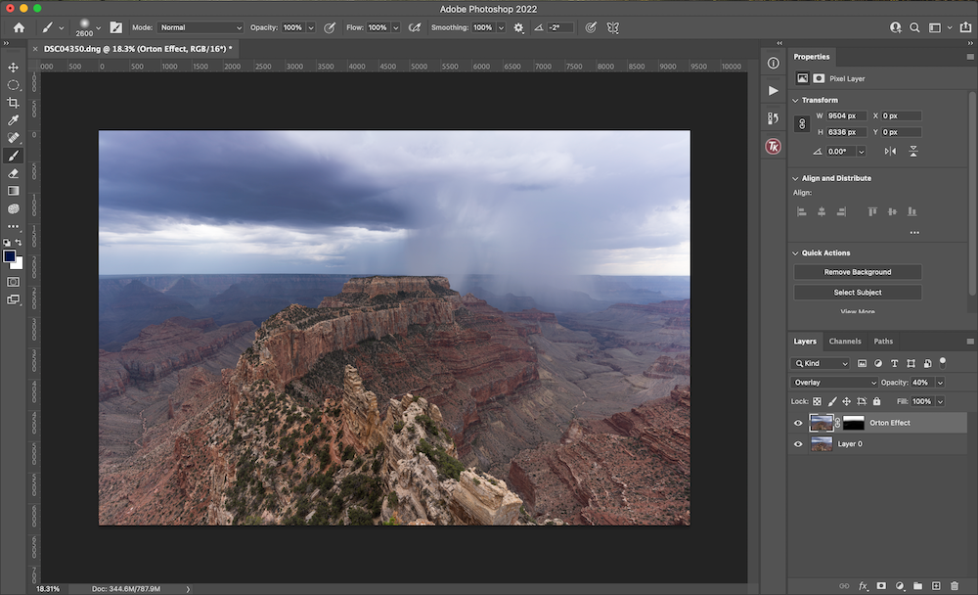Click the foreground color swatch

[11, 255]
